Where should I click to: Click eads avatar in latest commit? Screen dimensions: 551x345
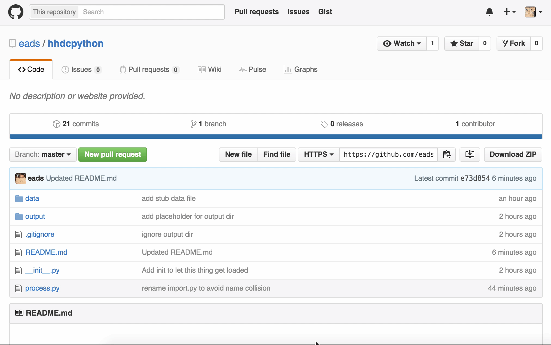20,178
